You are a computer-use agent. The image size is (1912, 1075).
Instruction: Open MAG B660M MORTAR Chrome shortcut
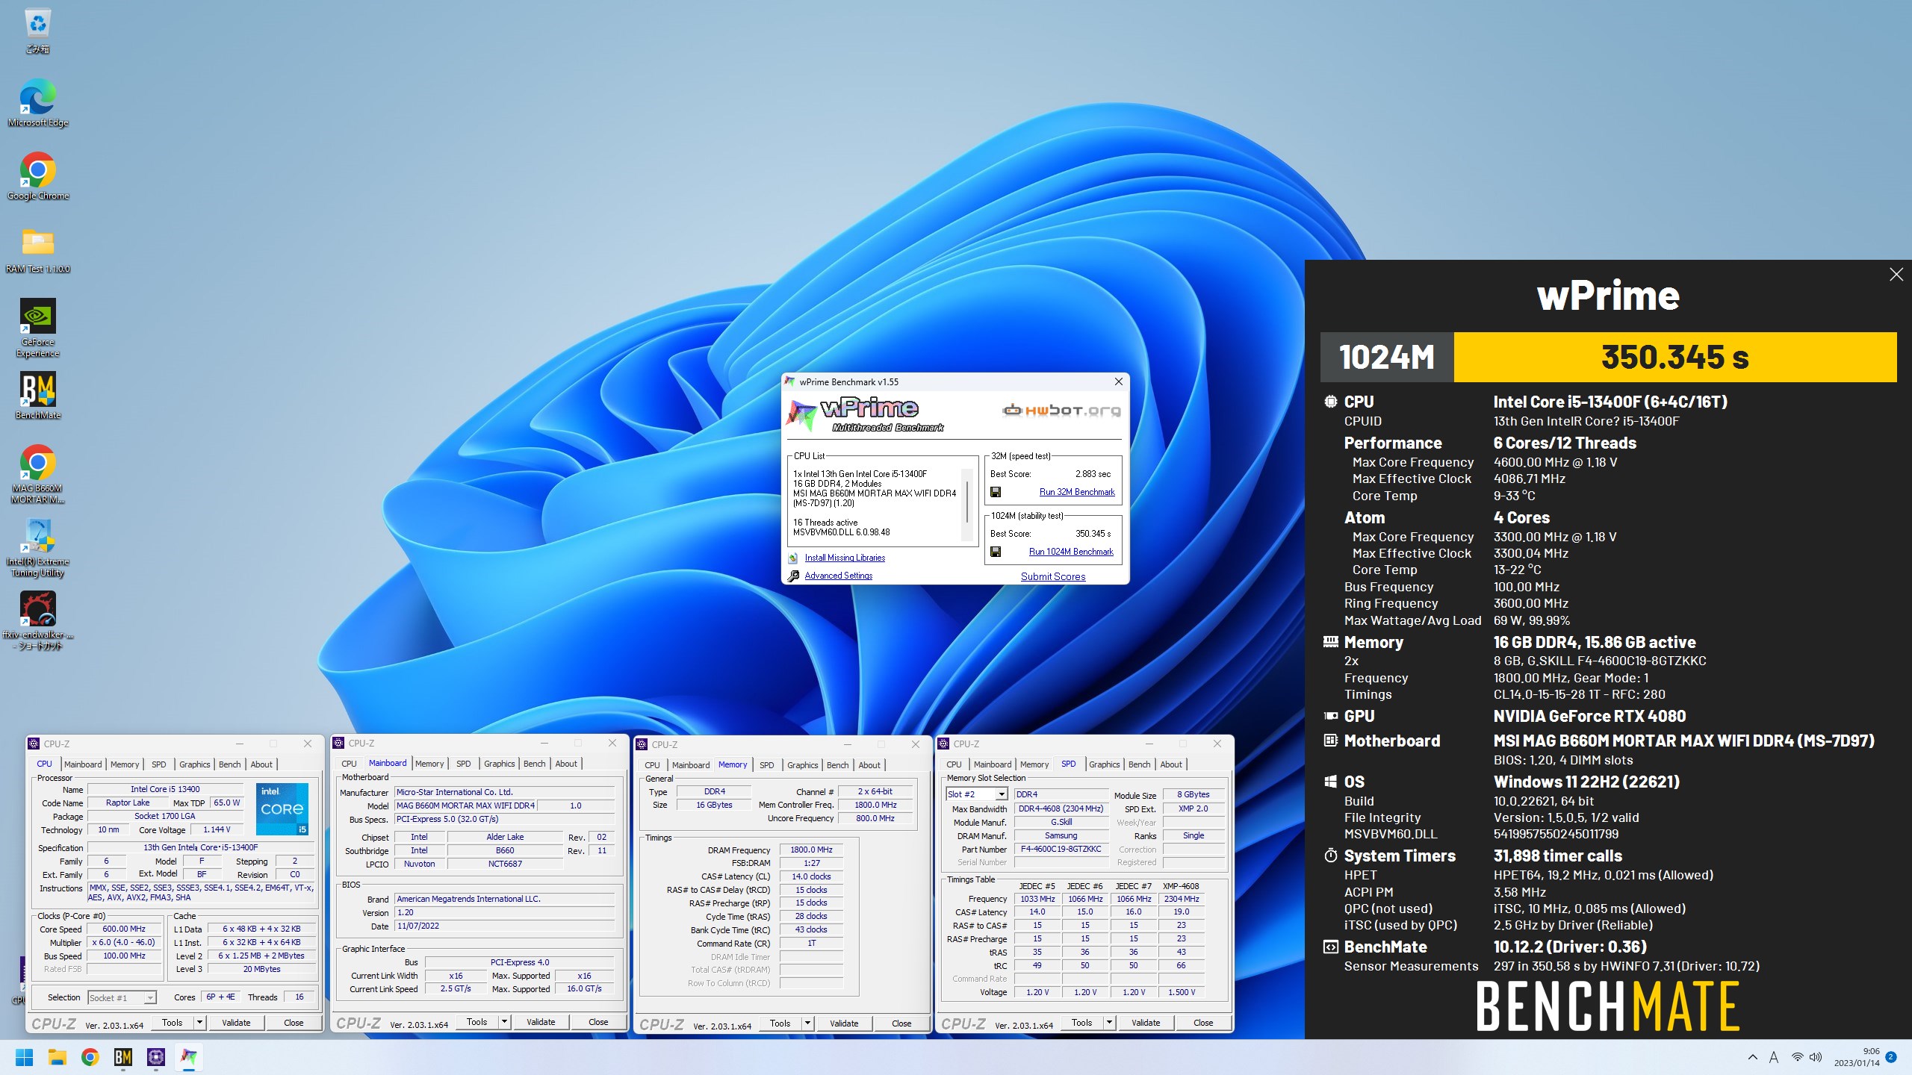[37, 474]
